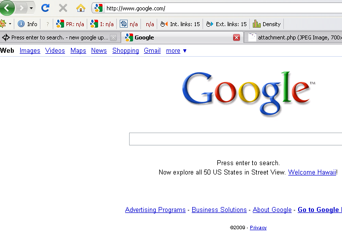Click the Ext. links: 15 indicator
The height and width of the screenshot is (244, 342).
pyautogui.click(x=226, y=24)
